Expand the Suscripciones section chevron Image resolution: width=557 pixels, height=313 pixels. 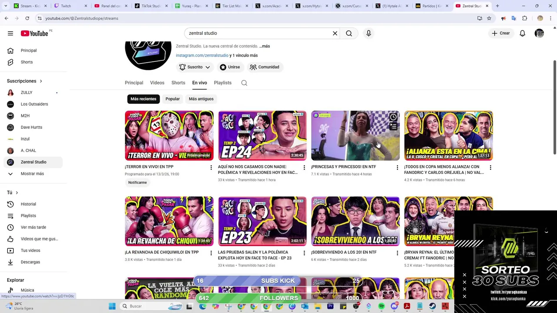coord(41,81)
